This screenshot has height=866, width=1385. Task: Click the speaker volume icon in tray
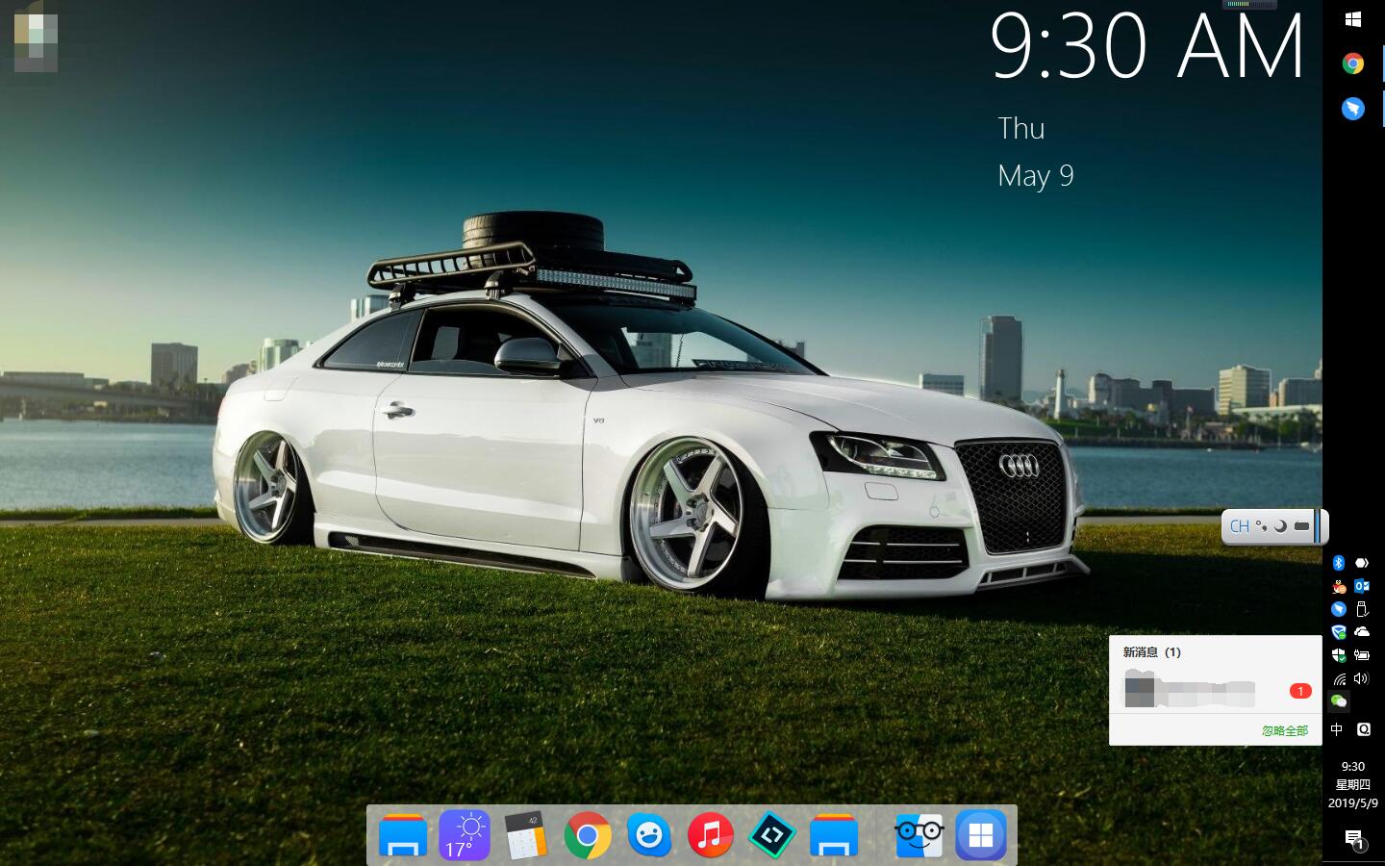(x=1361, y=679)
